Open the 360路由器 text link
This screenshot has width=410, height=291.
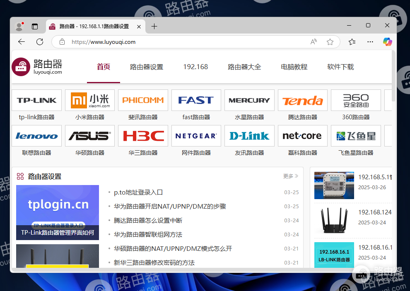(356, 117)
